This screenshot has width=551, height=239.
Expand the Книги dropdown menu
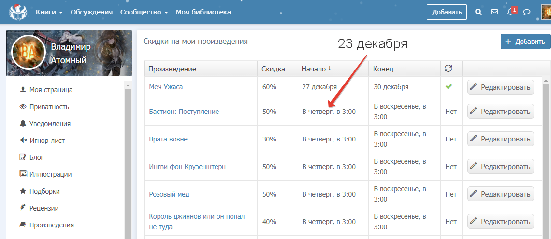(x=49, y=12)
